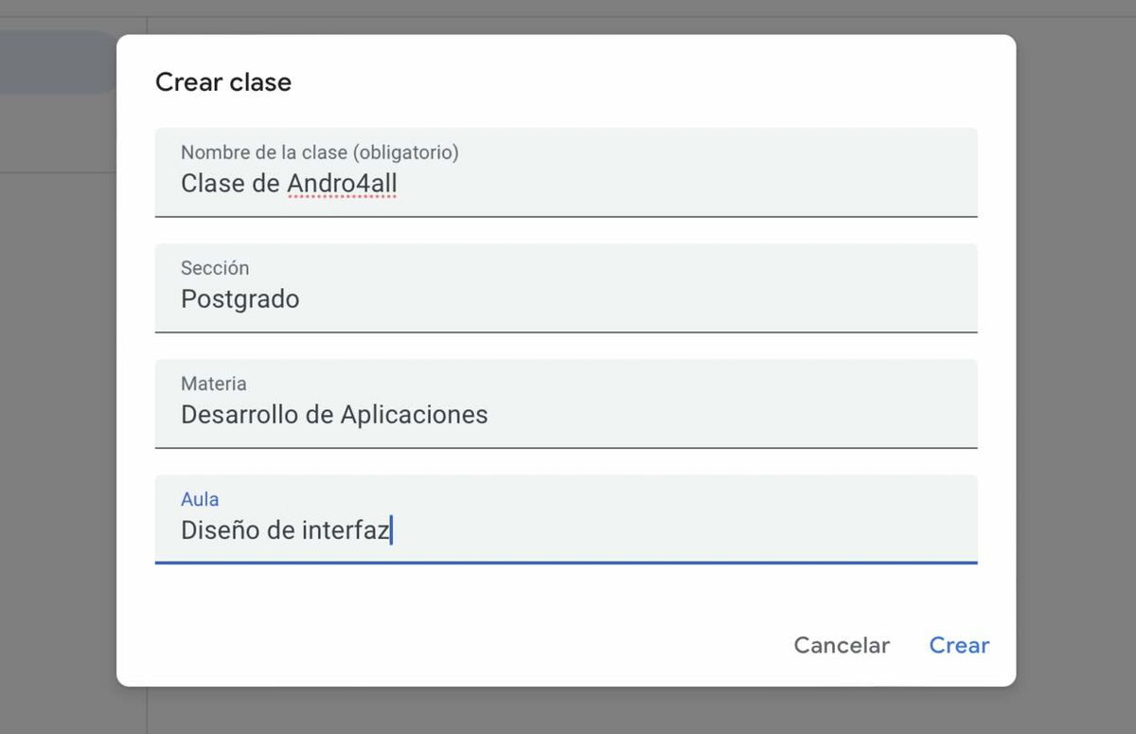Viewport: 1136px width, 734px height.
Task: Click the 'Crear clase' dialog title
Action: pos(223,82)
